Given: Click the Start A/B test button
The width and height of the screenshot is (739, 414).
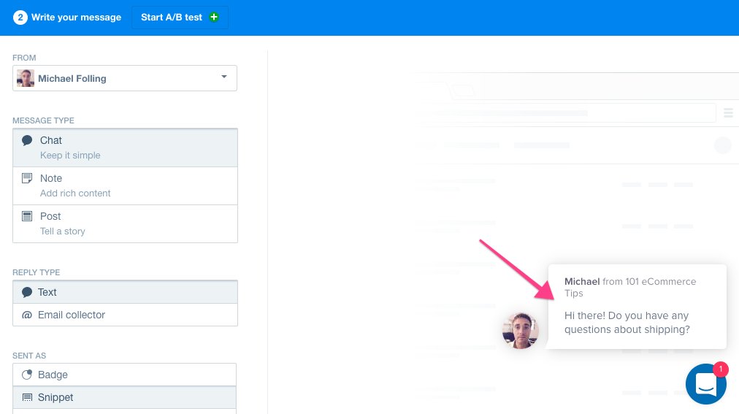Looking at the screenshot, I should pyautogui.click(x=180, y=18).
